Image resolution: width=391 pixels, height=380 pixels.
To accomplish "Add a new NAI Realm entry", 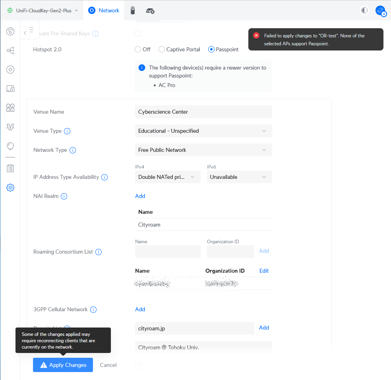I will point(140,196).
